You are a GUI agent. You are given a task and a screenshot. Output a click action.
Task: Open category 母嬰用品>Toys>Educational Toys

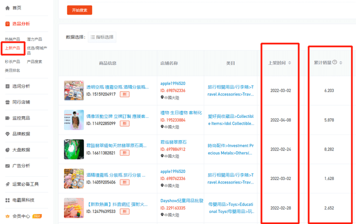pos(231,208)
